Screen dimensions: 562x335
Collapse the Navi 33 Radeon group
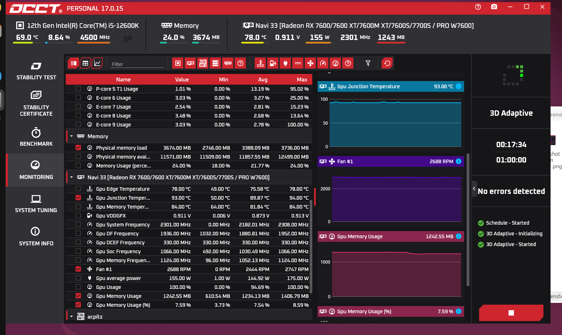[x=71, y=177]
